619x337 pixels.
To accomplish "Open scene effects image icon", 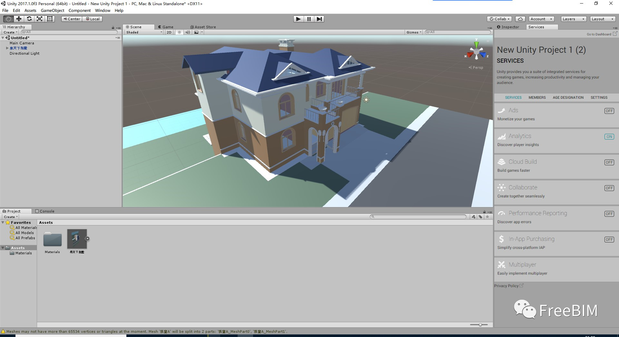I will click(x=196, y=32).
